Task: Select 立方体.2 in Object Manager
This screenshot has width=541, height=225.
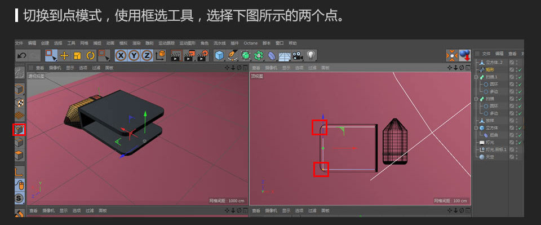Action: [x=494, y=63]
